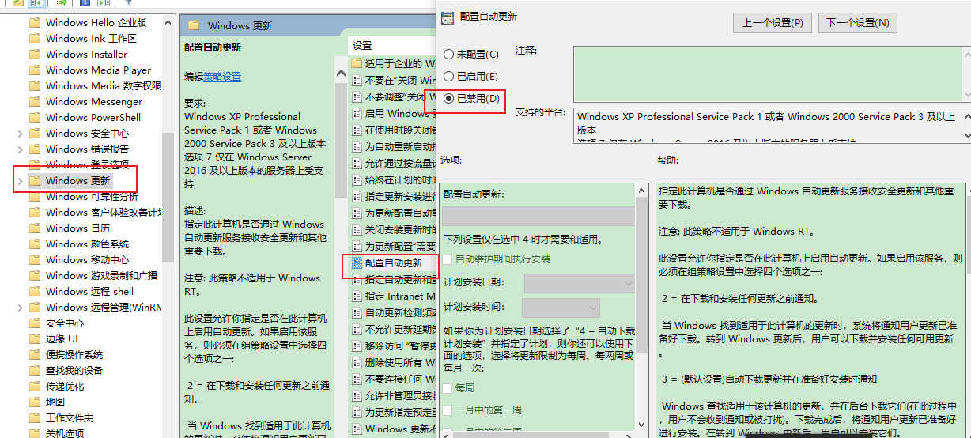Select Windows 颜色系统 tree item

tap(87, 244)
